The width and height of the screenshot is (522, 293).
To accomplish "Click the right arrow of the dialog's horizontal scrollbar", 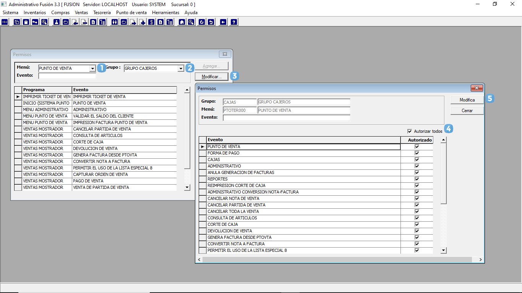I will click(x=480, y=260).
